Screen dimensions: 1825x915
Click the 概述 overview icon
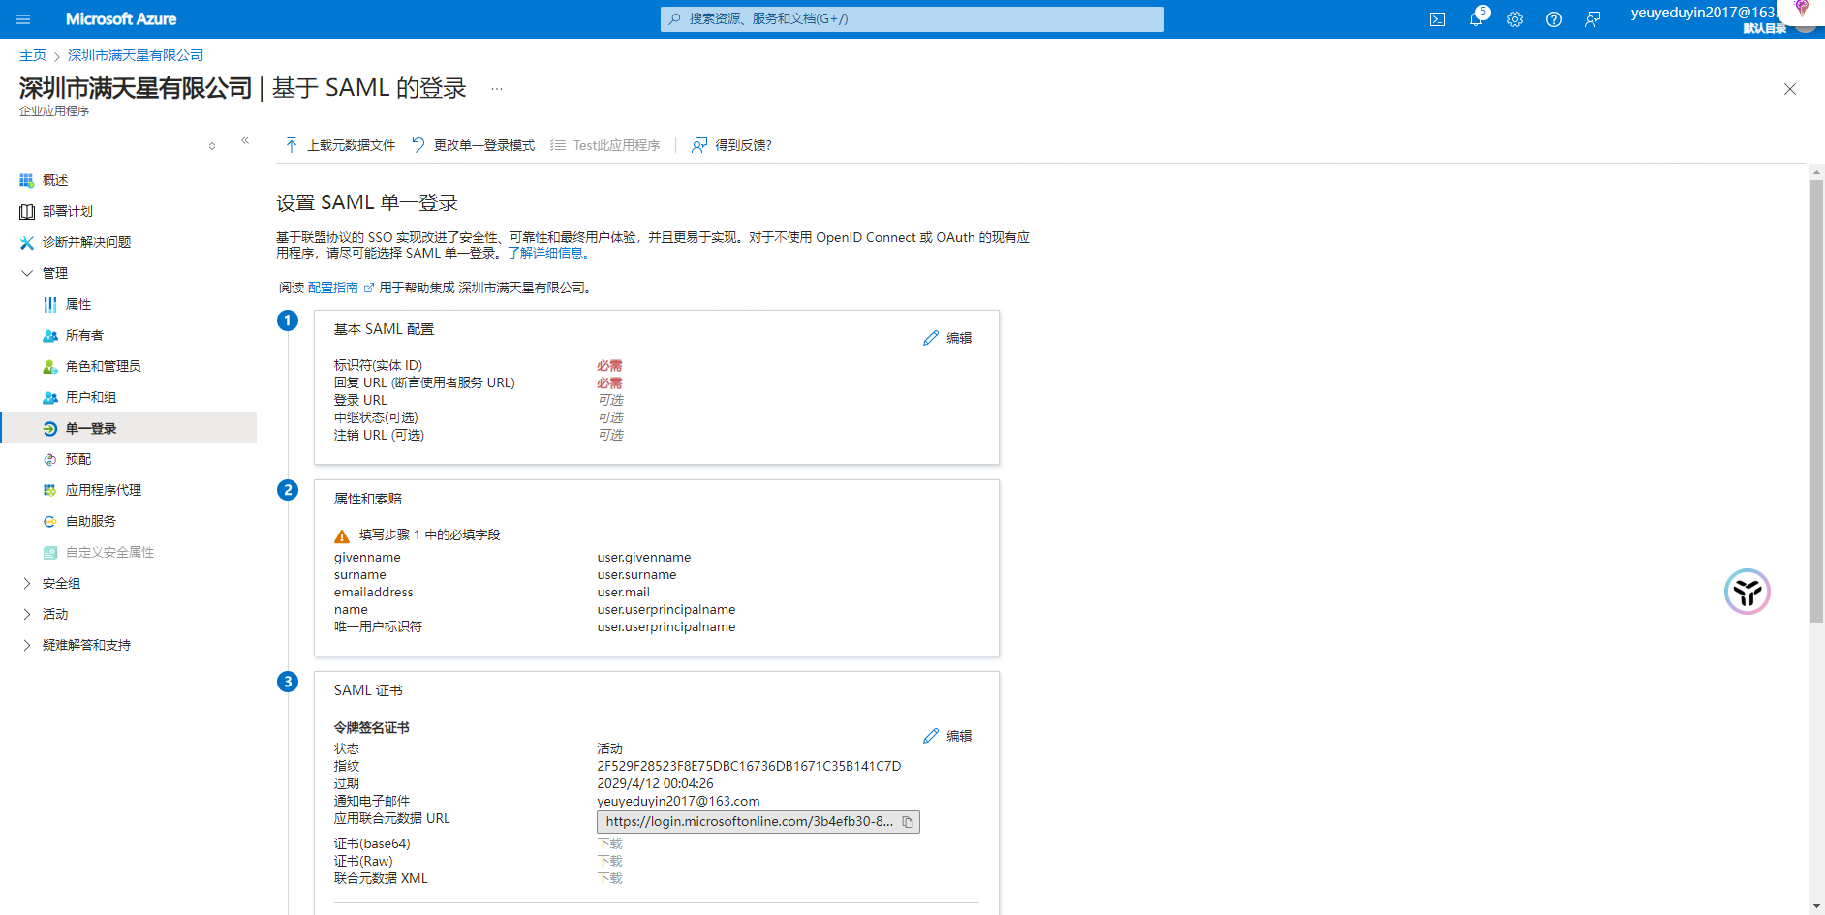[x=27, y=180]
